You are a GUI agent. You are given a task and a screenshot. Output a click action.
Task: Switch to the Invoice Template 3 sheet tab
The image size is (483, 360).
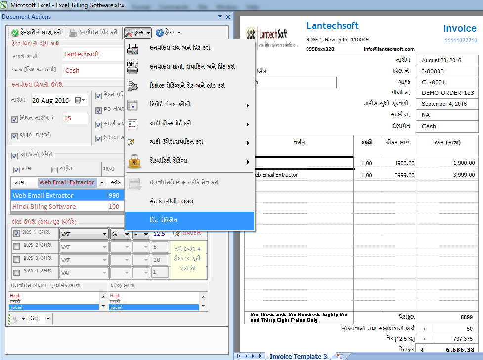[x=298, y=357]
